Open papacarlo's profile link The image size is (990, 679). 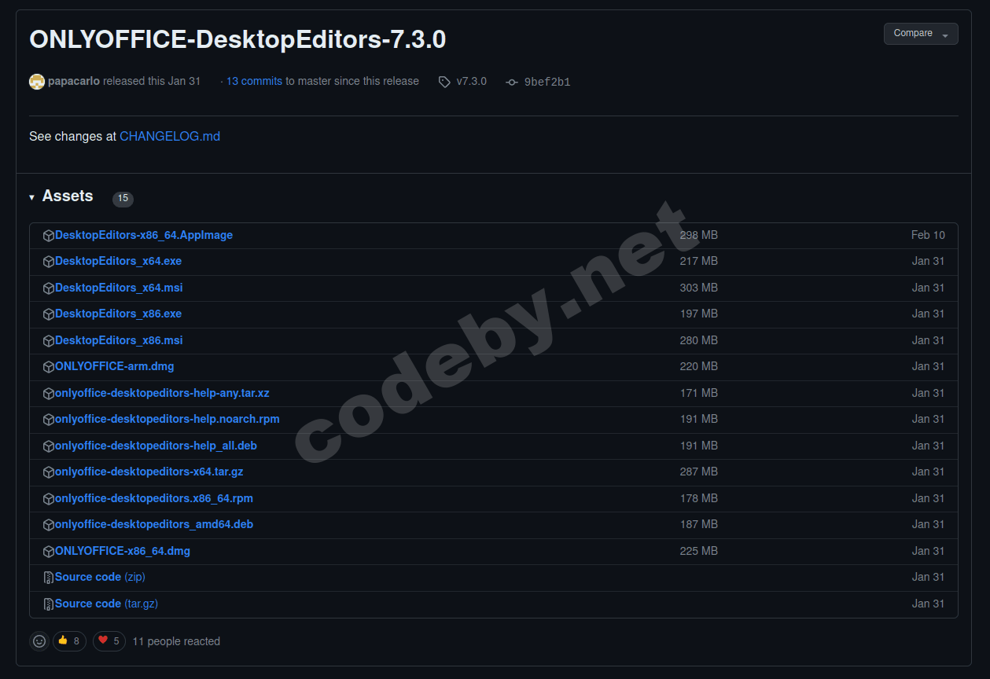click(x=74, y=81)
